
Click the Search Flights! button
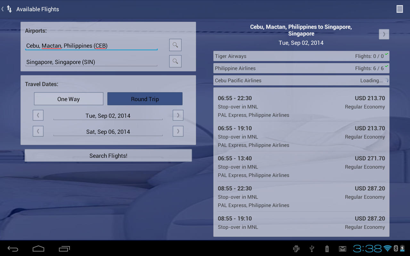coord(108,156)
